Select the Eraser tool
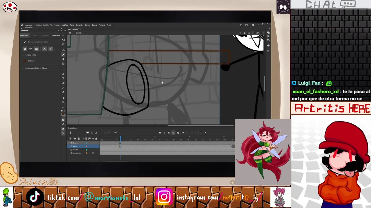 point(63,59)
